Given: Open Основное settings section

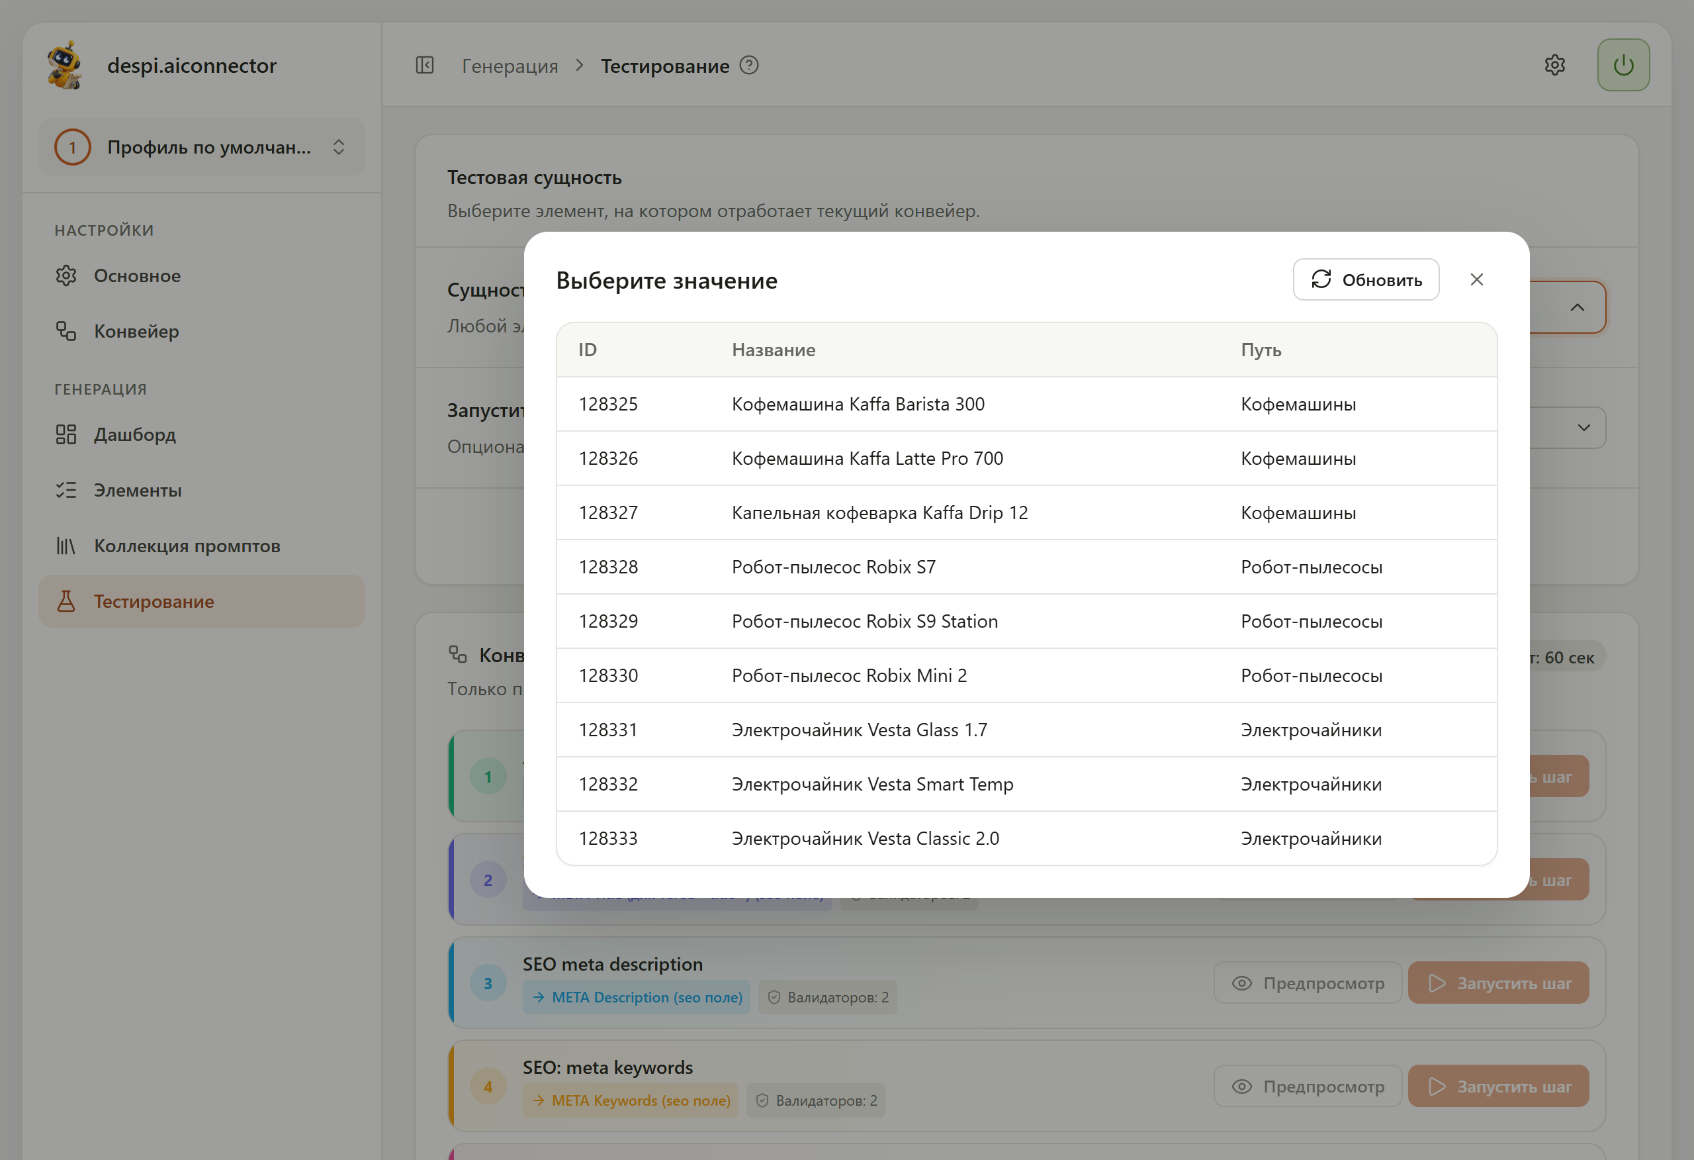Looking at the screenshot, I should 202,276.
